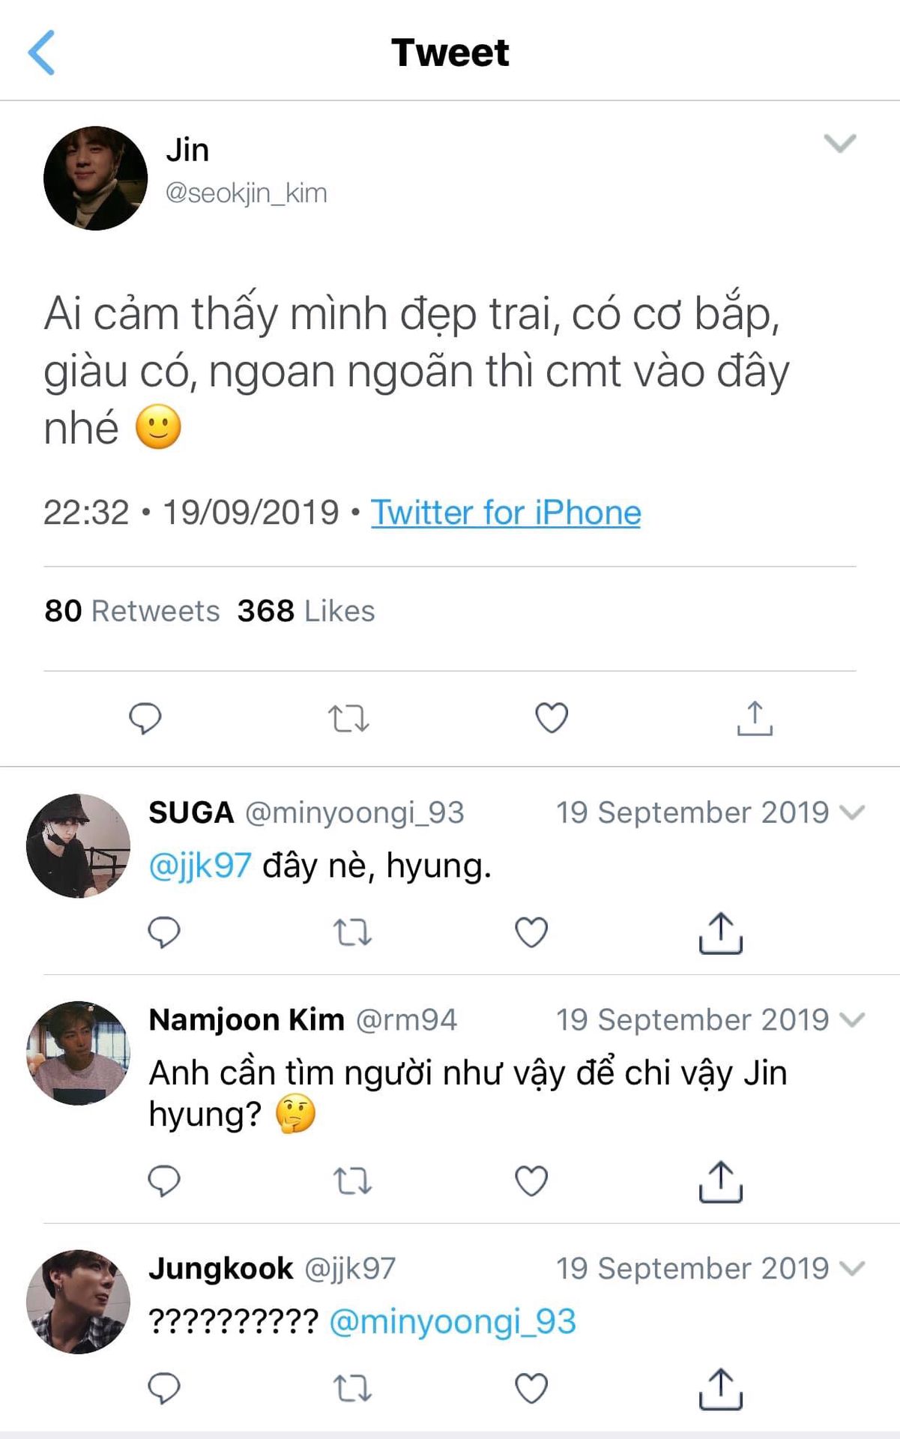Expand the menu chevron on Jungkook's reply
This screenshot has height=1439, width=900.
[x=852, y=1268]
